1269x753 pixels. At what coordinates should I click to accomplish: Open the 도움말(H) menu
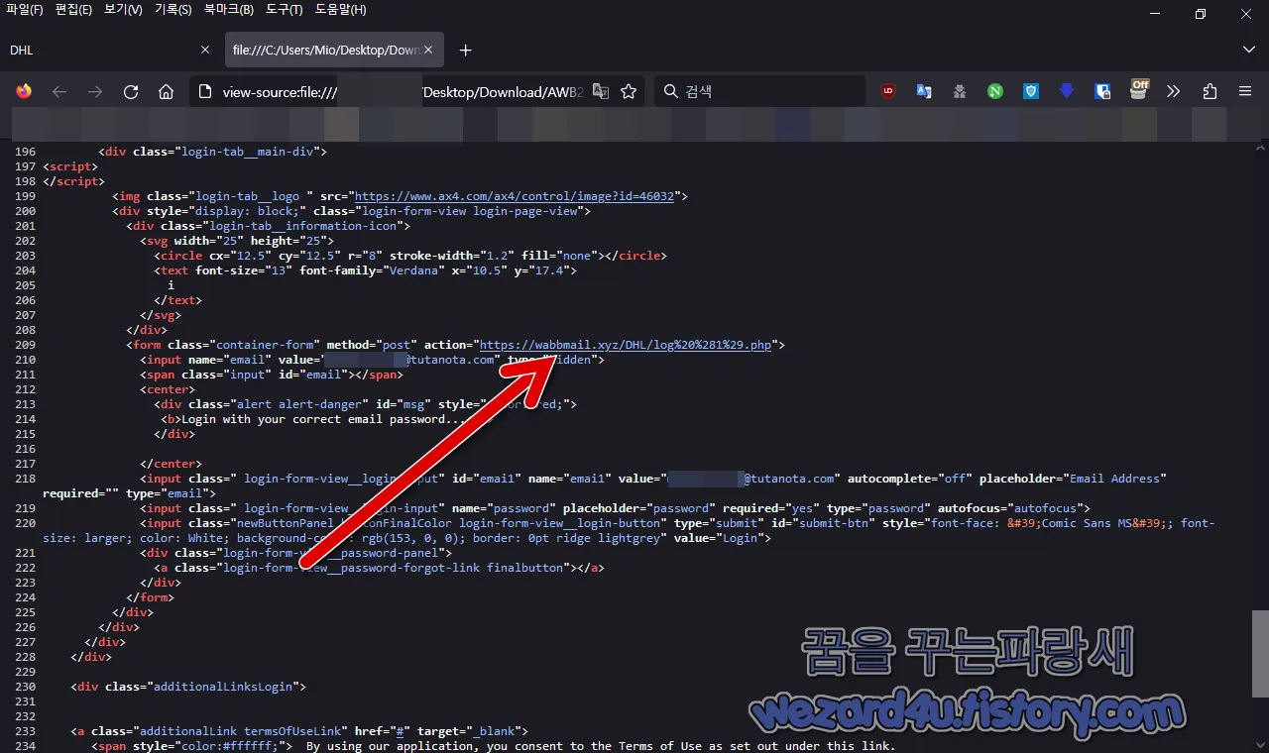(340, 10)
